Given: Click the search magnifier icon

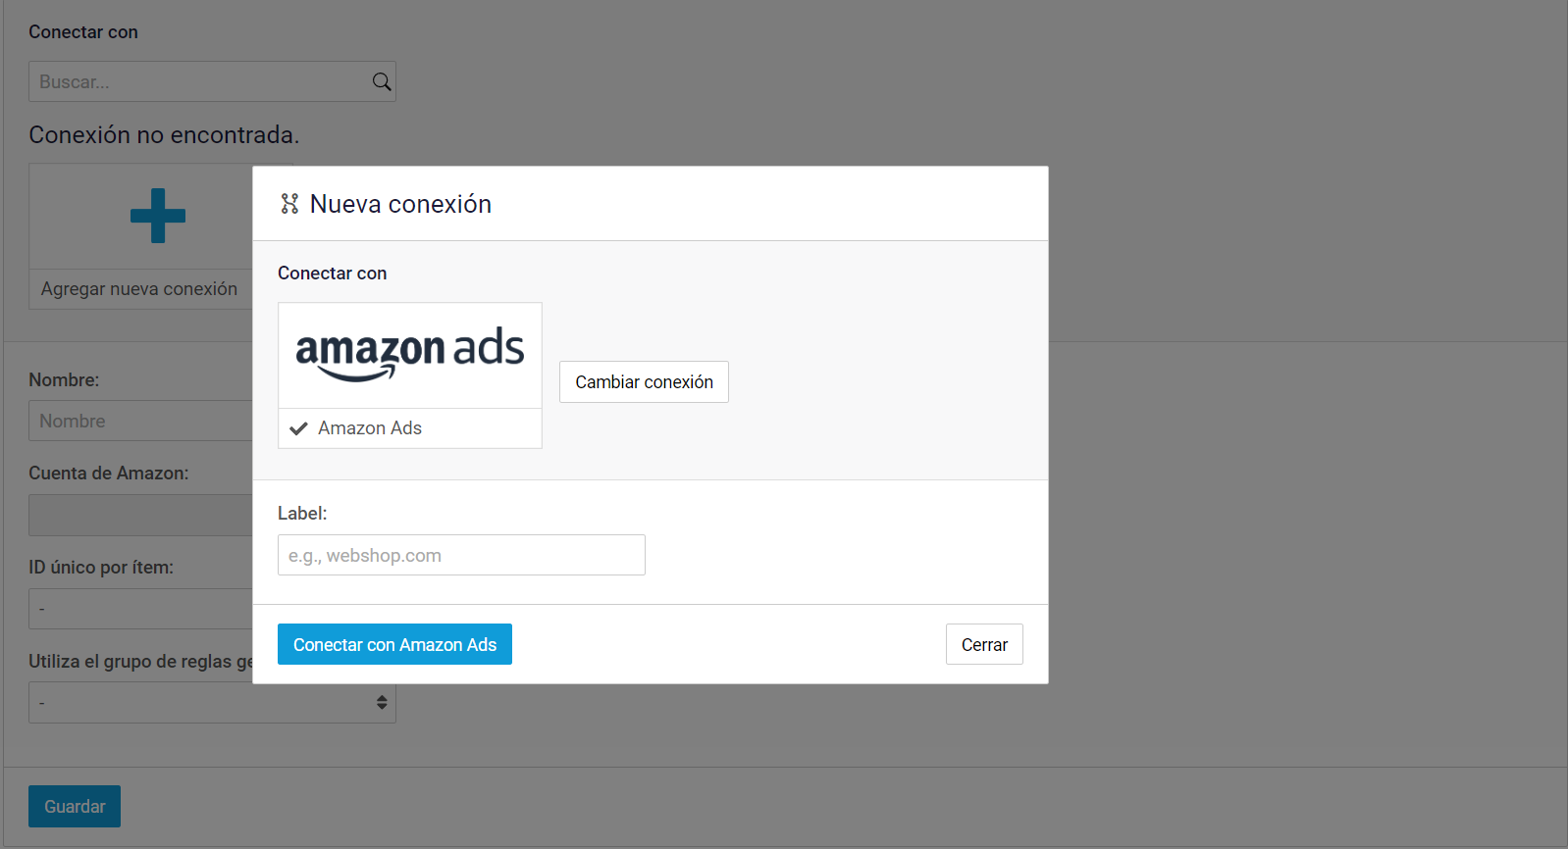Looking at the screenshot, I should (x=382, y=82).
